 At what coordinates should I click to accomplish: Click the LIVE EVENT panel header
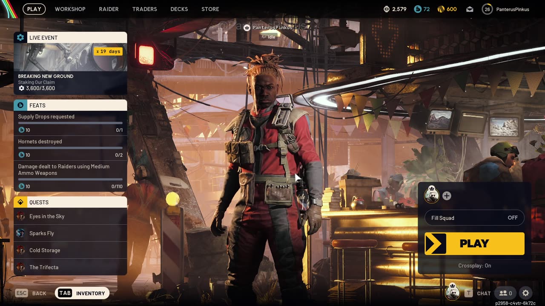point(70,37)
